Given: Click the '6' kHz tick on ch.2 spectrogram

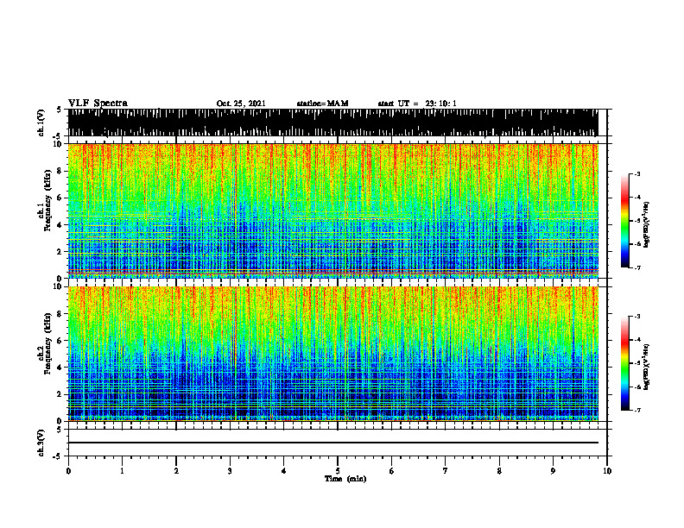Looking at the screenshot, I should click(x=60, y=340).
